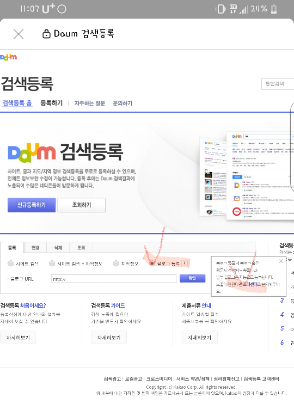Open the 권리침해신고 footer link

pyautogui.click(x=226, y=379)
